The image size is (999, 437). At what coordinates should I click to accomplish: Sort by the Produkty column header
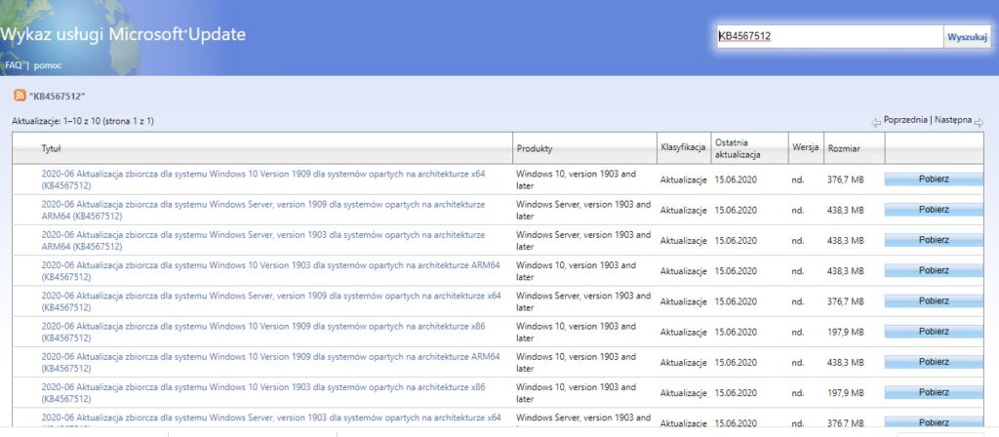click(534, 148)
